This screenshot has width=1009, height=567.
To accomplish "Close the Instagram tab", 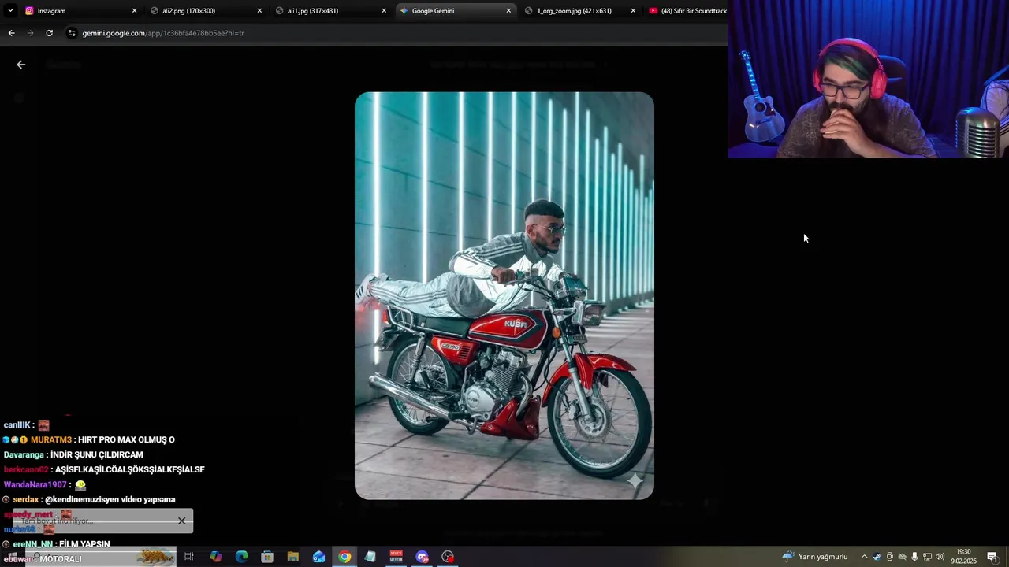I will pyautogui.click(x=134, y=11).
